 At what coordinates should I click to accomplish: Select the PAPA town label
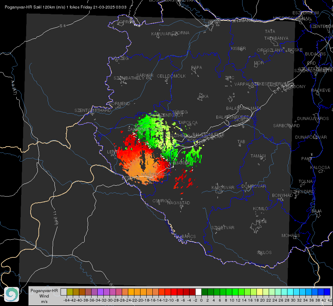point(197,67)
